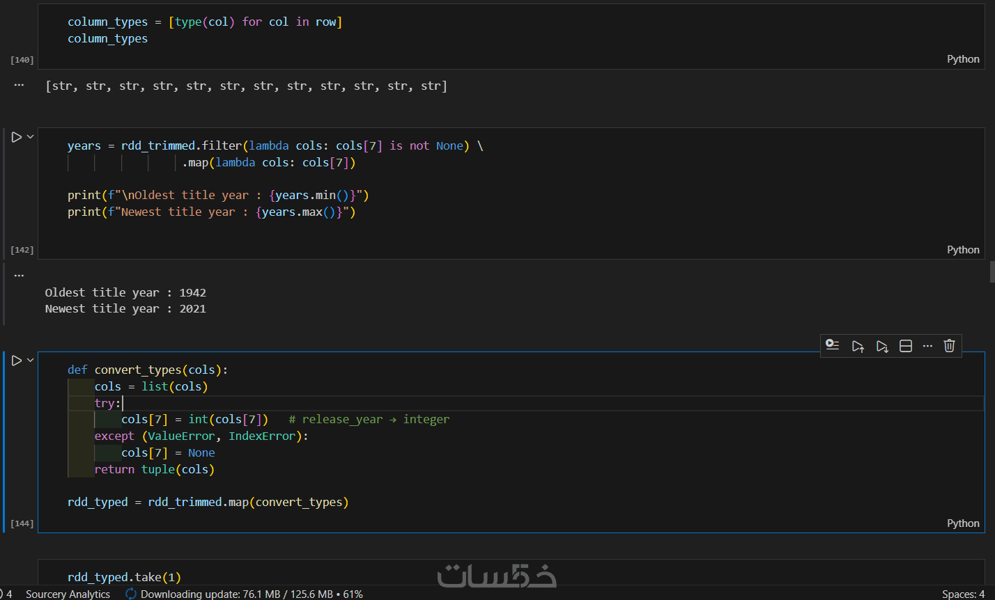Click the .map(lambda cols: cols[7]) line

tap(269, 162)
